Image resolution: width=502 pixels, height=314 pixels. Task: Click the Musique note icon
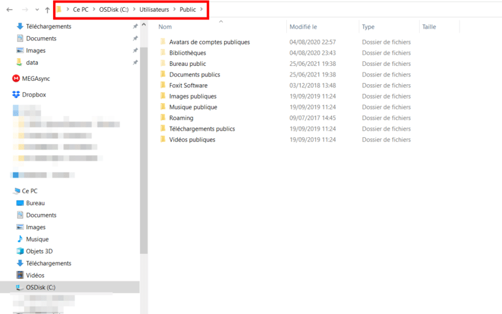click(x=20, y=239)
